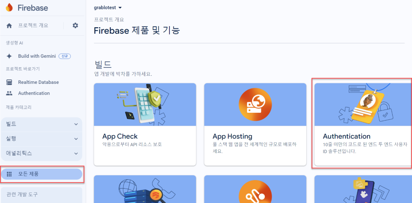Expand the 애널리틱스 category in sidebar
The image size is (412, 203).
point(41,154)
